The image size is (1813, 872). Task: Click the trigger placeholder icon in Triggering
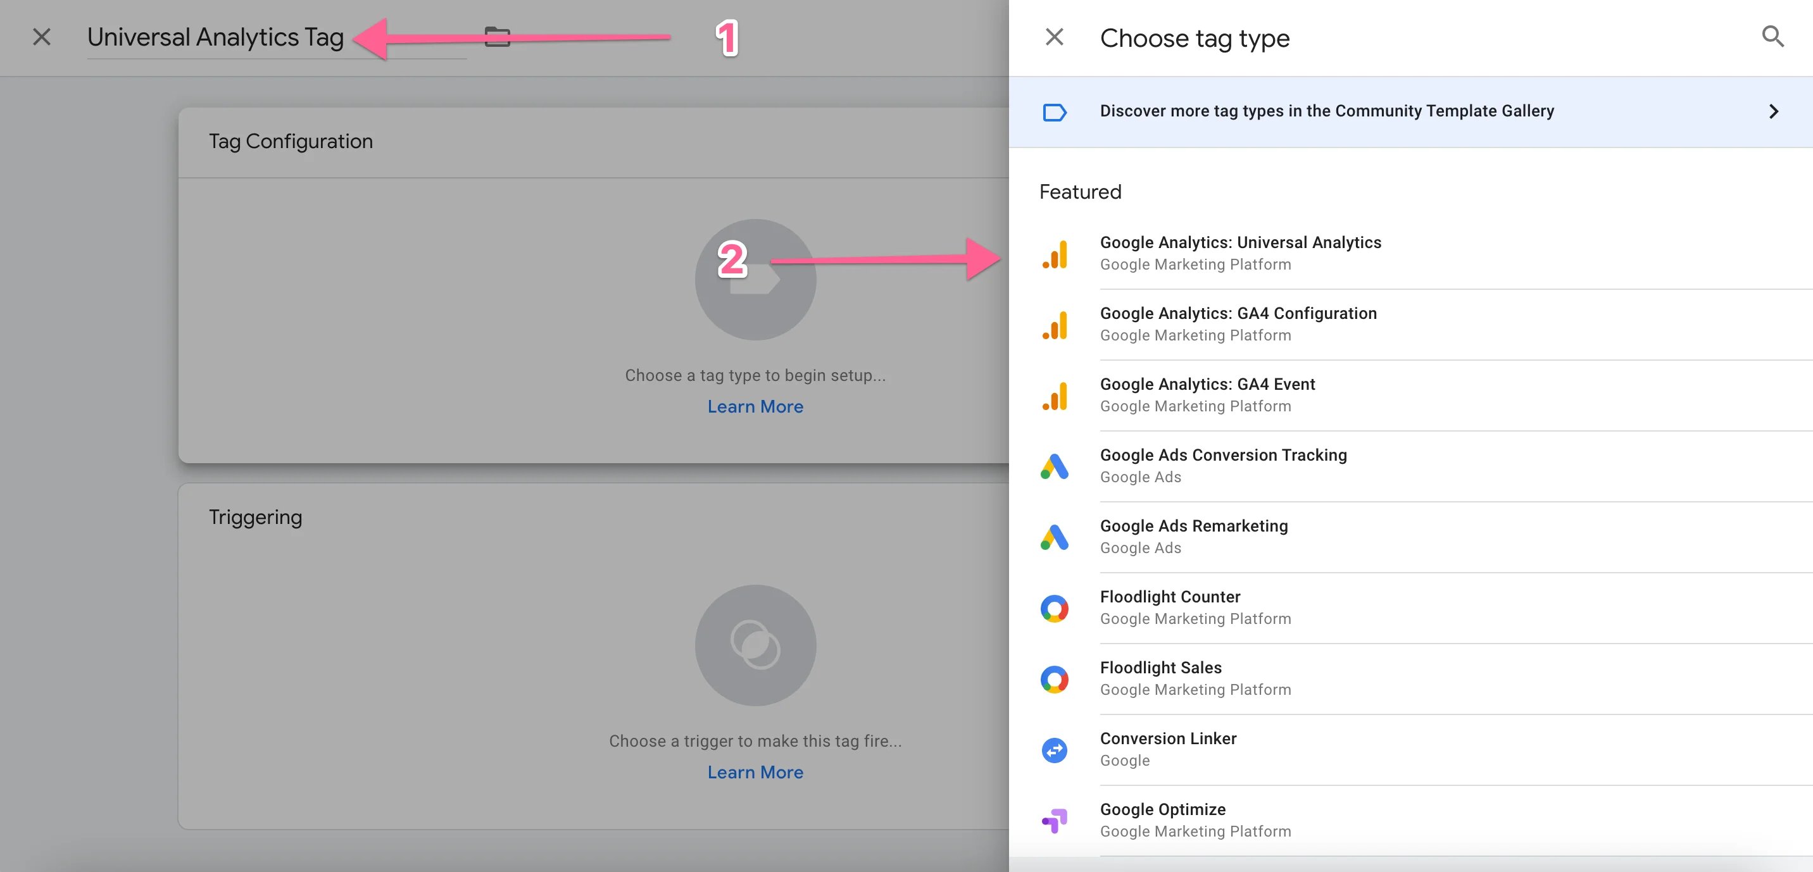(755, 645)
